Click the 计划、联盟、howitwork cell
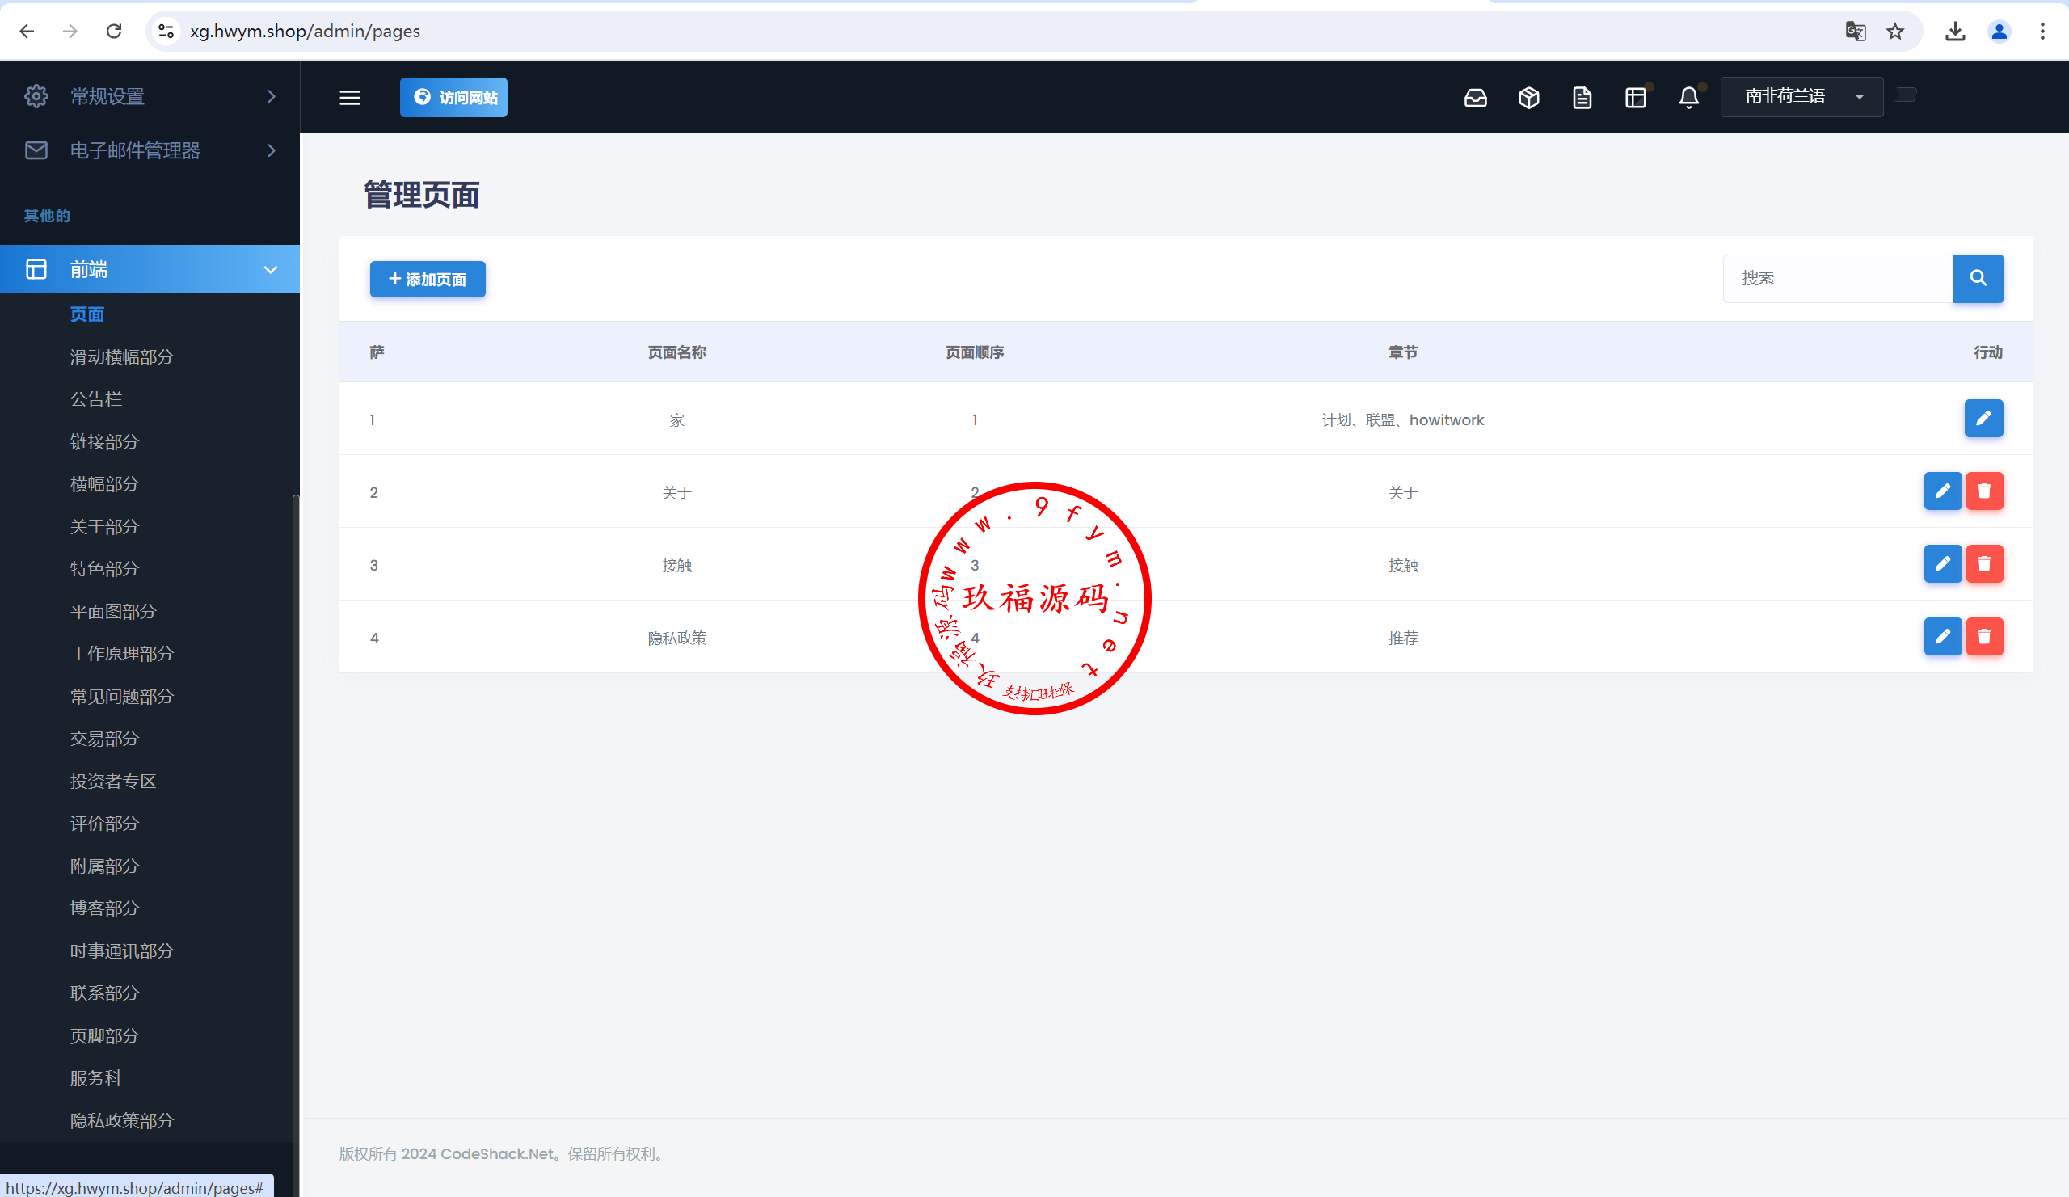2069x1197 pixels. point(1403,419)
